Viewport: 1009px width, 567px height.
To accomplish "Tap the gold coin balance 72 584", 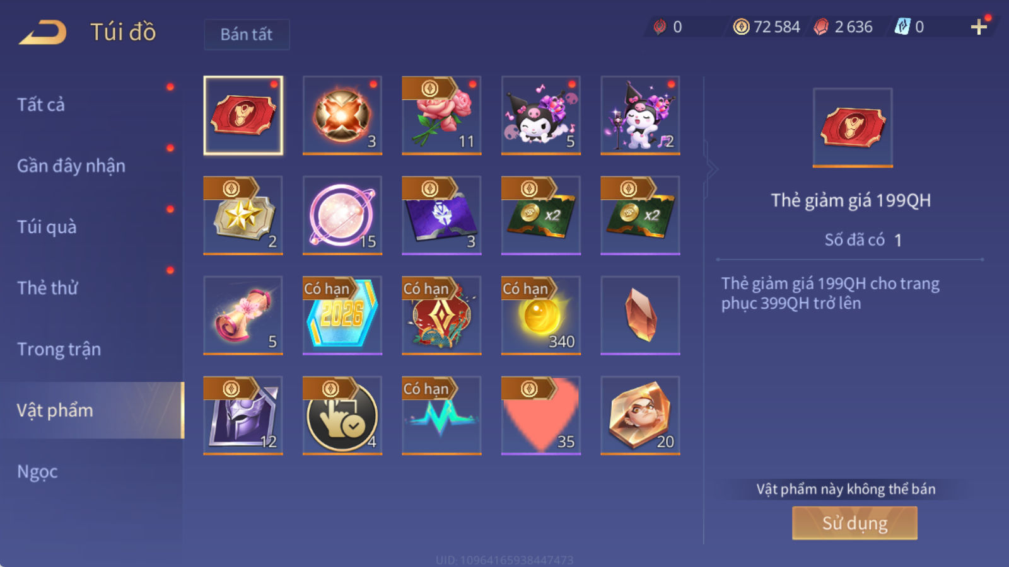I will pyautogui.click(x=767, y=26).
